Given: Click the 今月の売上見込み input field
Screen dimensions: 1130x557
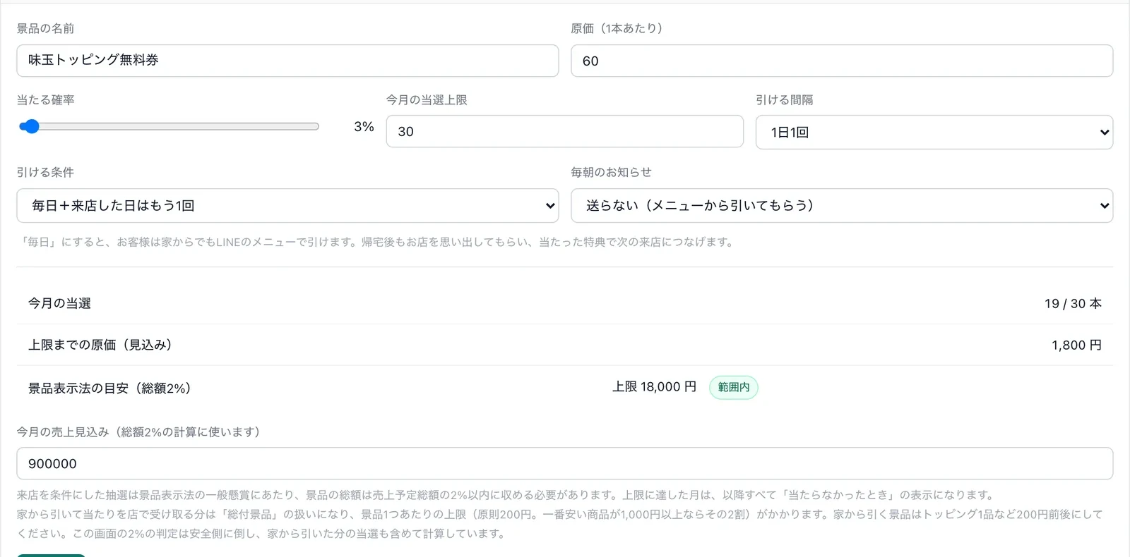Looking at the screenshot, I should click(x=564, y=463).
